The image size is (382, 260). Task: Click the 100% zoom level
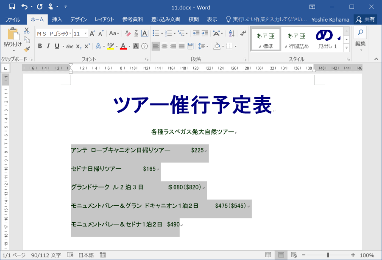pyautogui.click(x=367, y=255)
